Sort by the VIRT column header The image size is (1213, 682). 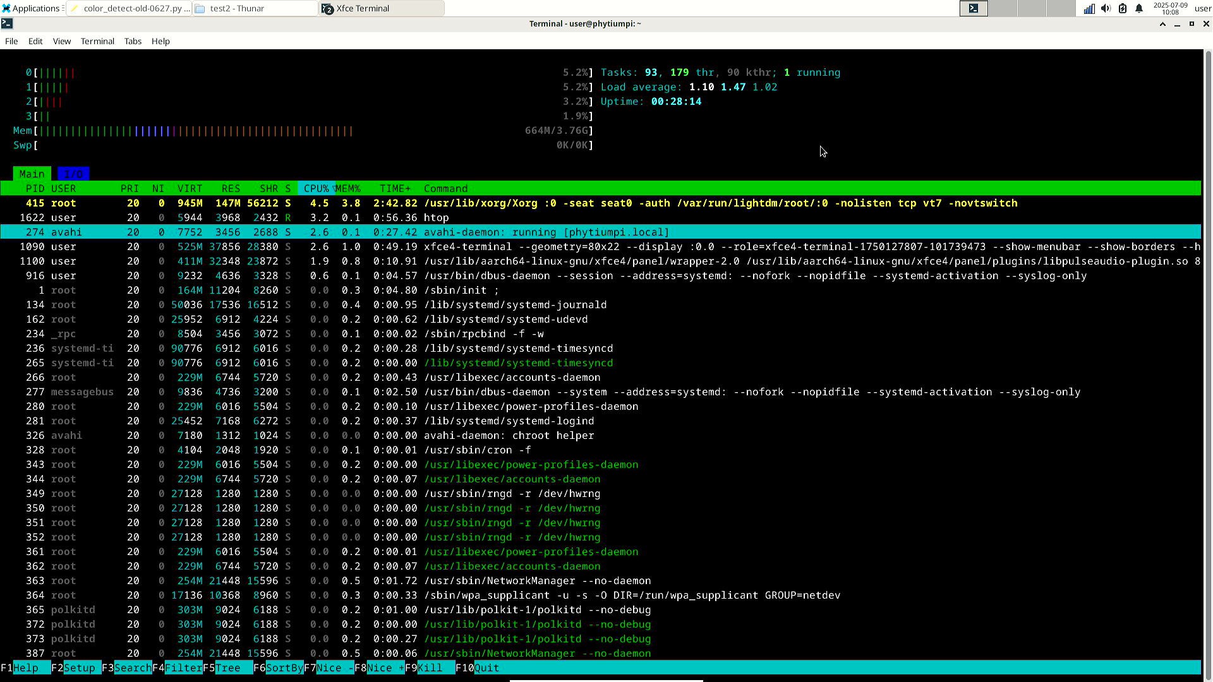pyautogui.click(x=190, y=189)
